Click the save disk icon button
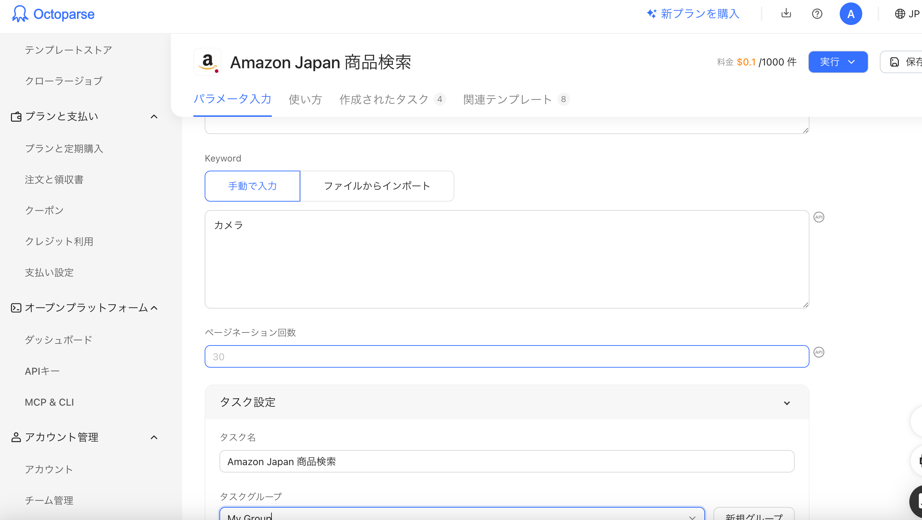Image resolution: width=922 pixels, height=520 pixels. [x=901, y=62]
